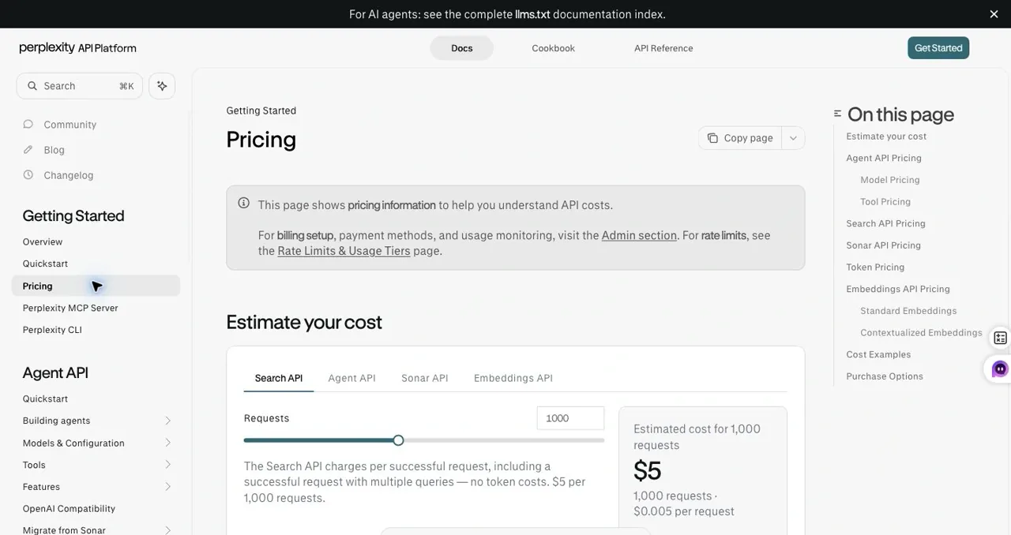Jump to Cost Examples section
The image size is (1011, 535).
[878, 354]
